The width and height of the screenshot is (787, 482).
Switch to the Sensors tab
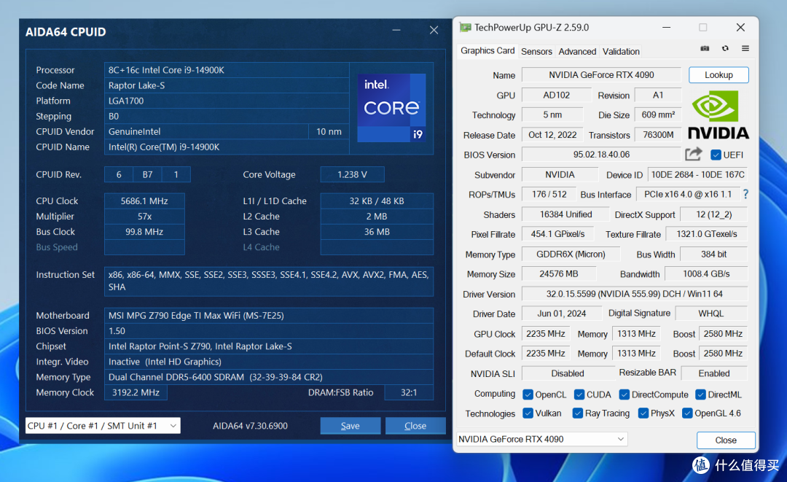click(536, 51)
